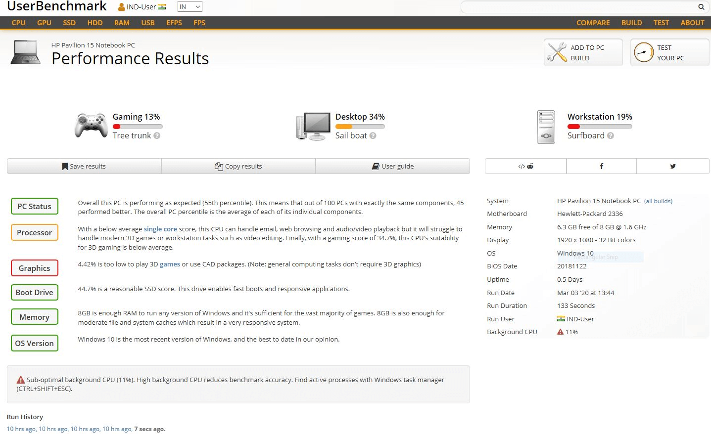The height and width of the screenshot is (434, 711).
Task: Open all builds for HP Pavilion 15
Action: (659, 201)
